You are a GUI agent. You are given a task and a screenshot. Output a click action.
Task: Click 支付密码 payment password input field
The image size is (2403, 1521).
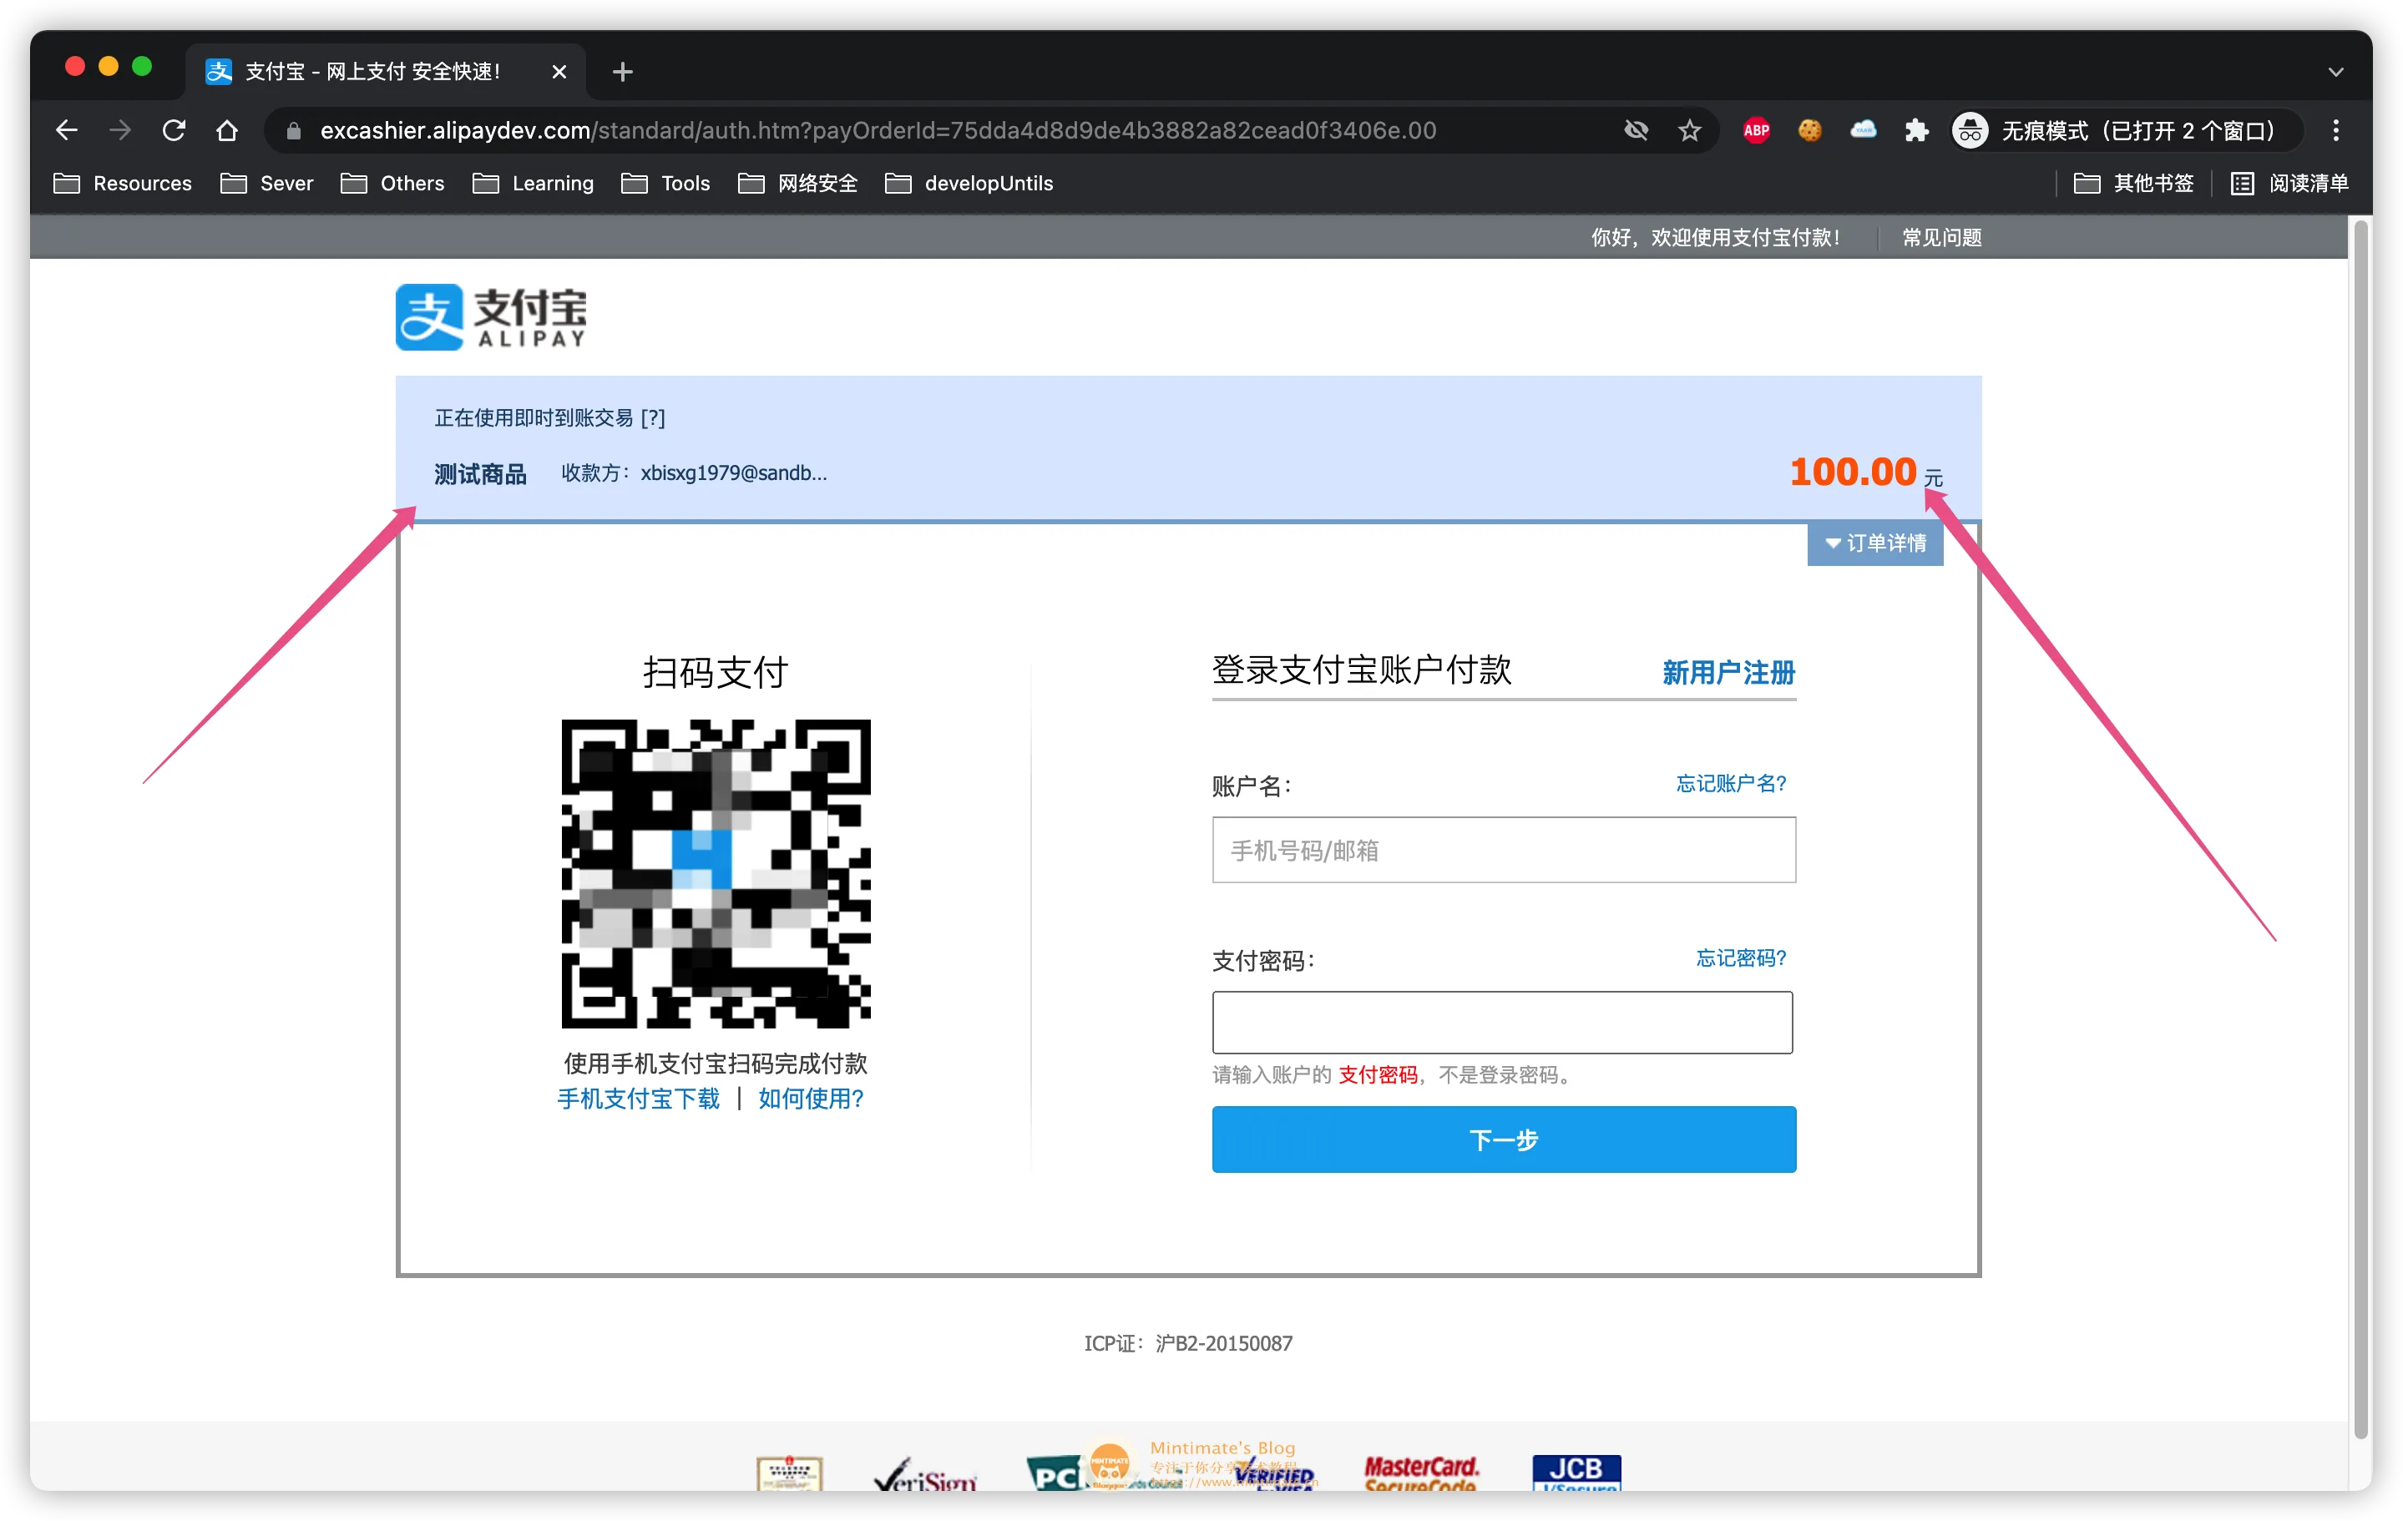pyautogui.click(x=1505, y=1020)
